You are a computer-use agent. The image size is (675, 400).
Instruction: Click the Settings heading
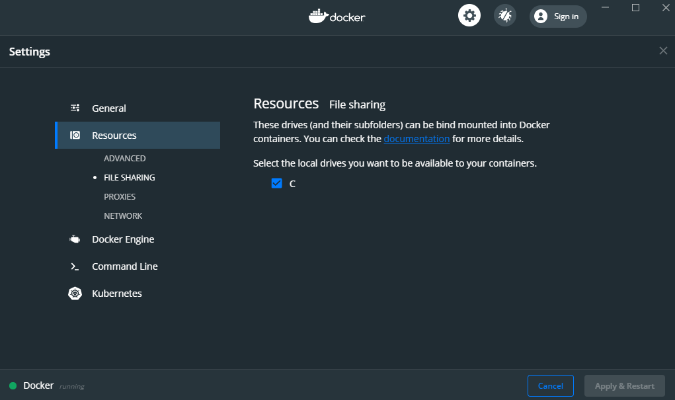coord(30,52)
